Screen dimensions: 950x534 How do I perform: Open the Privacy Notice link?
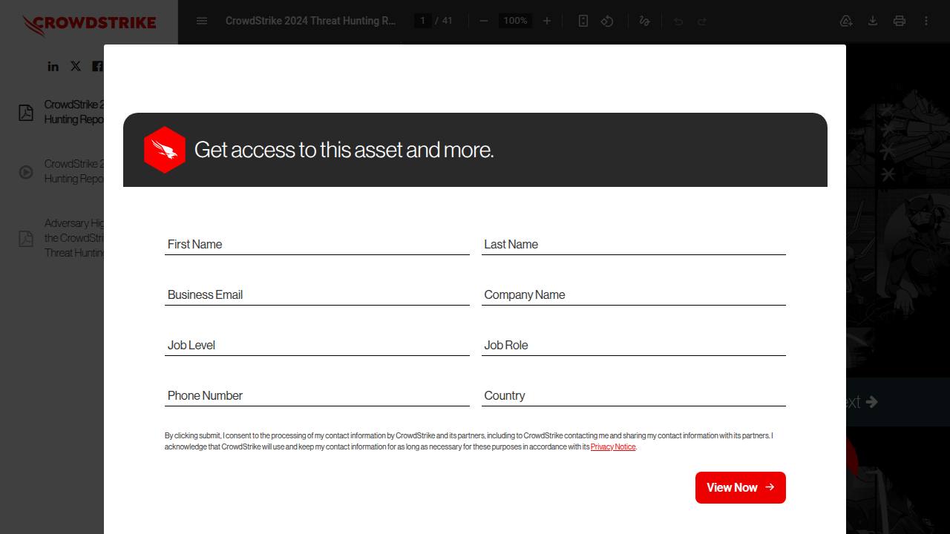[613, 447]
